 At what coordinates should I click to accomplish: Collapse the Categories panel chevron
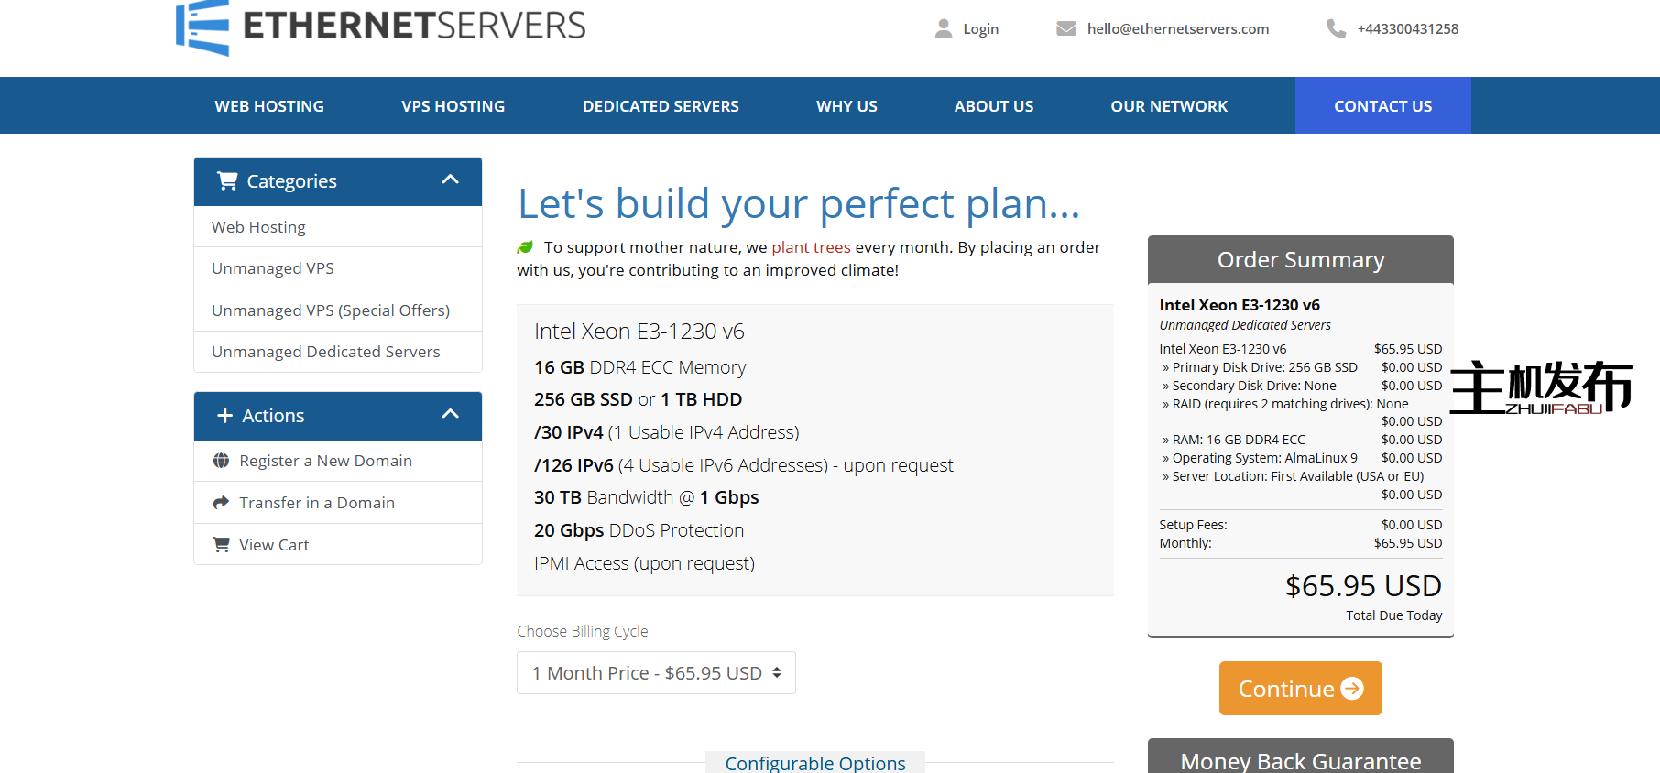450,180
